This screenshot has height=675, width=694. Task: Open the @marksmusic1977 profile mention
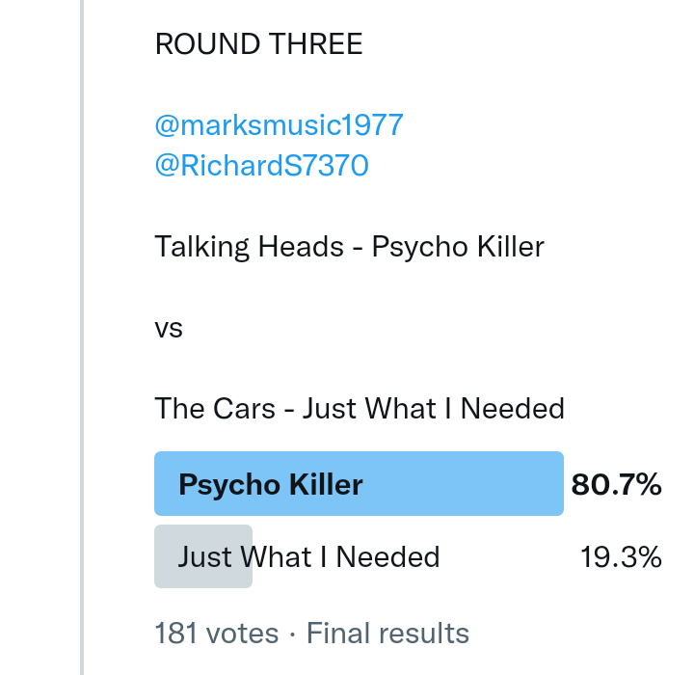[x=279, y=124]
